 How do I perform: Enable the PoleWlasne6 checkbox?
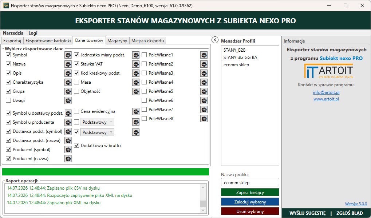(144, 100)
